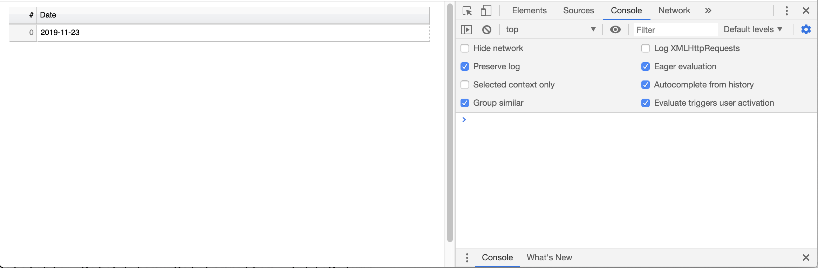Image resolution: width=818 pixels, height=268 pixels.
Task: Close the console settings gear panel
Action: pyautogui.click(x=806, y=29)
